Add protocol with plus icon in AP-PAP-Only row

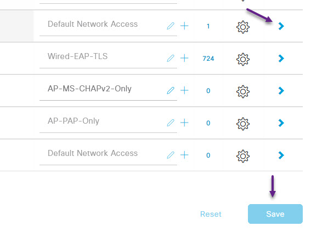pos(184,123)
